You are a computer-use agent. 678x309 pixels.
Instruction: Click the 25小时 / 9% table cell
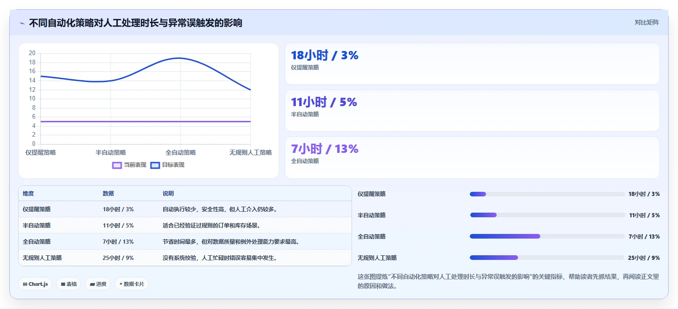point(118,258)
